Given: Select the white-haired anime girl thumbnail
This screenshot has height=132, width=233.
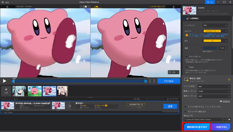Looking at the screenshot, I should point(62,91).
